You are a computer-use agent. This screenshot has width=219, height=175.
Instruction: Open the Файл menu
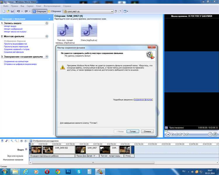coord(6,6)
